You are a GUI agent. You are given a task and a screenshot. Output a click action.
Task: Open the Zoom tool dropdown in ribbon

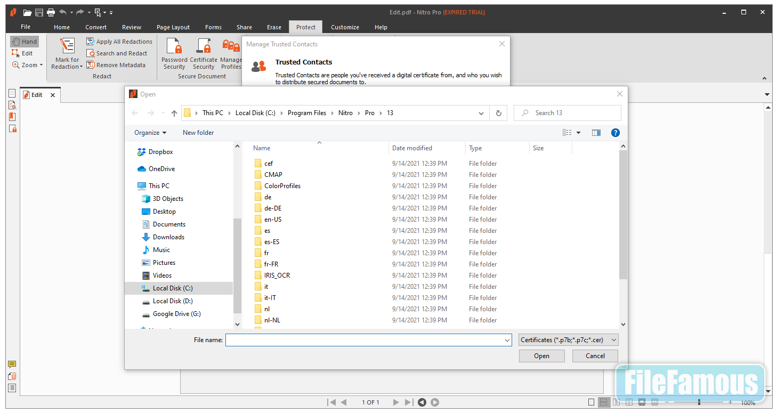41,65
